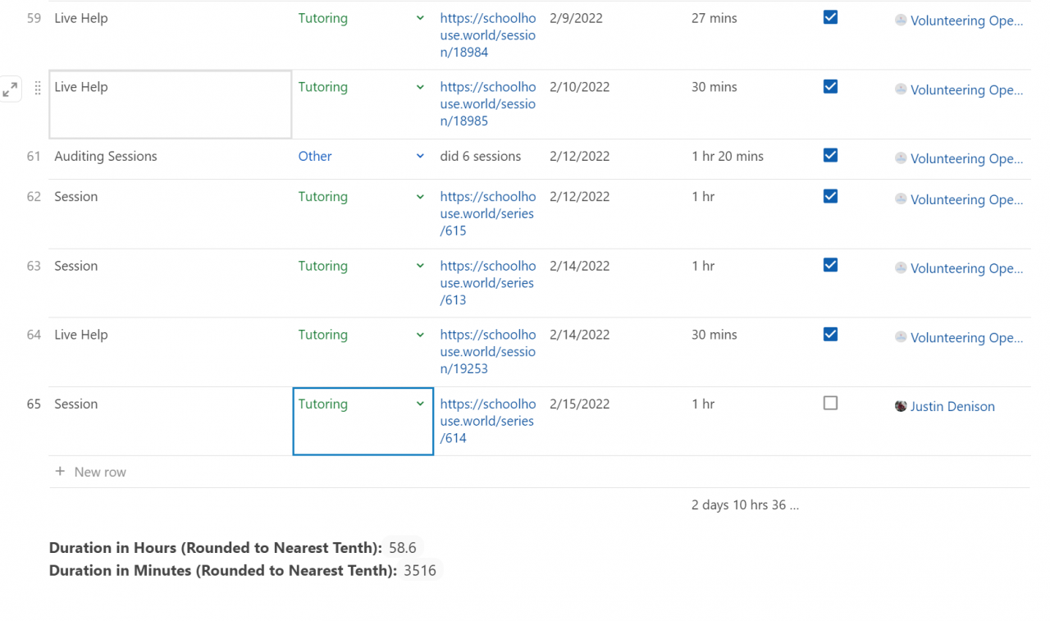The width and height of the screenshot is (1050, 621).
Task: Open the Other type dropdown in row 61
Action: (420, 156)
